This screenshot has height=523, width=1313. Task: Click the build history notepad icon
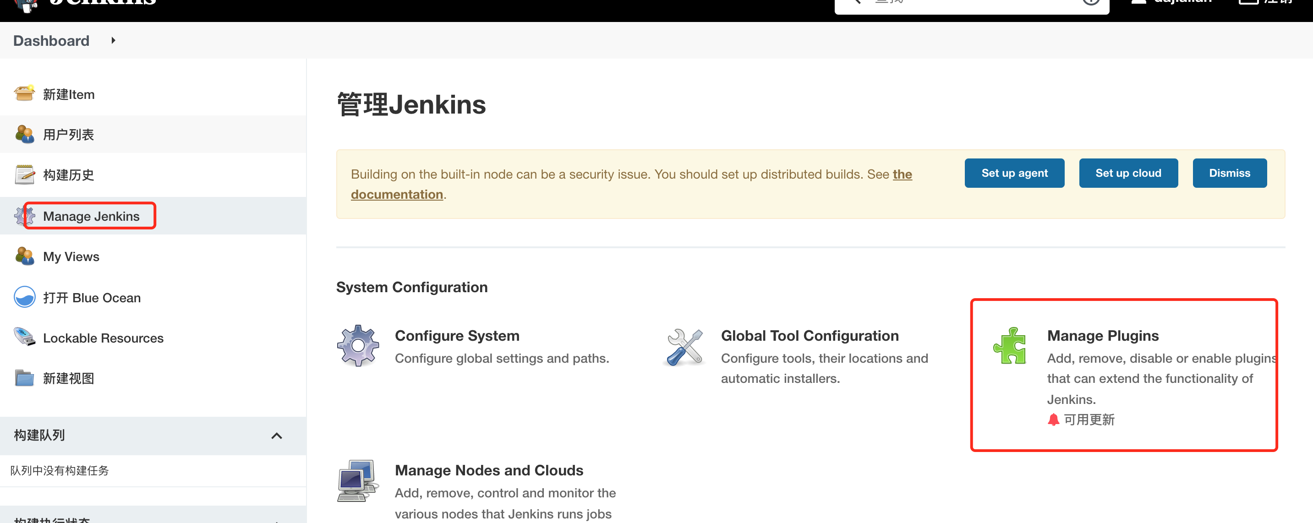click(x=24, y=174)
